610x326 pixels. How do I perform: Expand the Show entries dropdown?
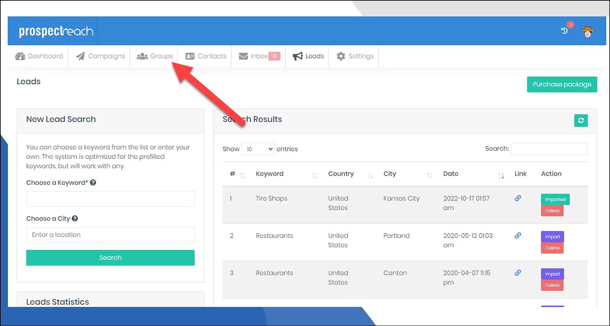[258, 149]
